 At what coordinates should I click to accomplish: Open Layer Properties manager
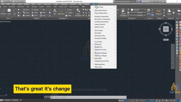pos(78,12)
